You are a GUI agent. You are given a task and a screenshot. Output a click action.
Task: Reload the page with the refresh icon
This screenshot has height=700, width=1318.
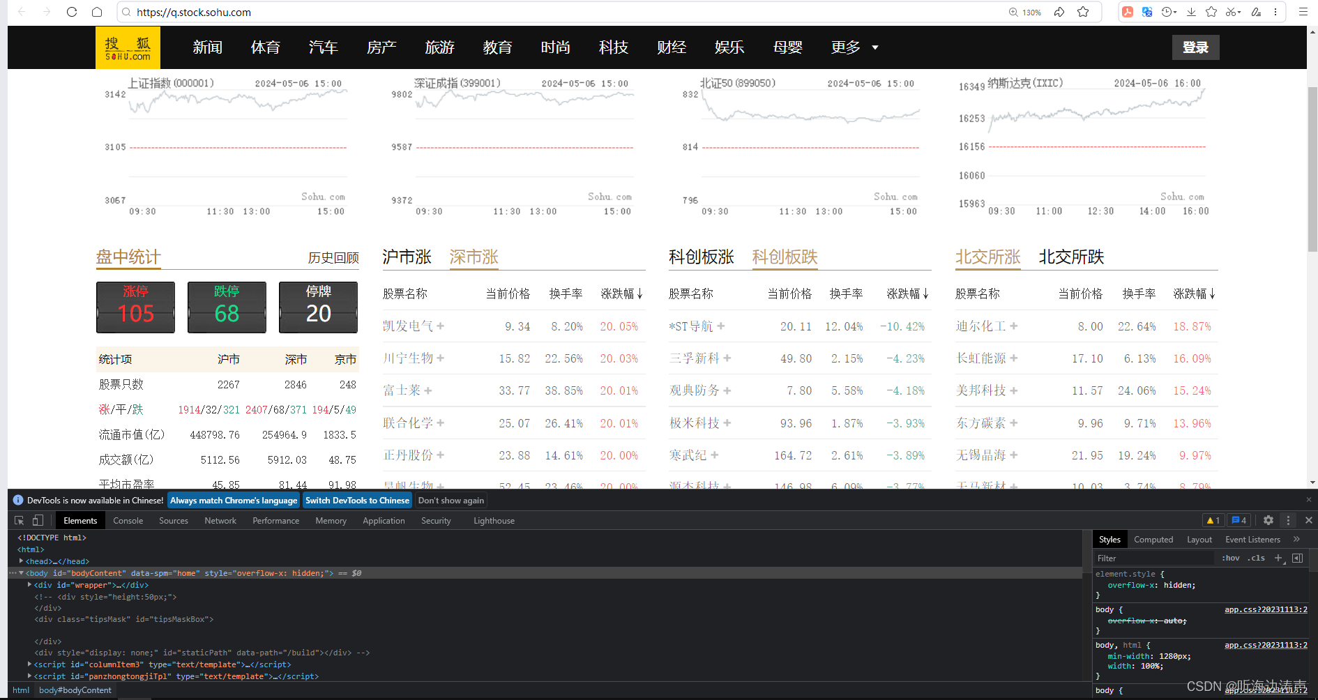[x=72, y=12]
